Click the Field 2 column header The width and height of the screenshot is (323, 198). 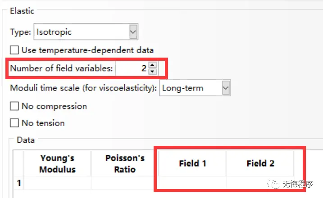tap(260, 163)
